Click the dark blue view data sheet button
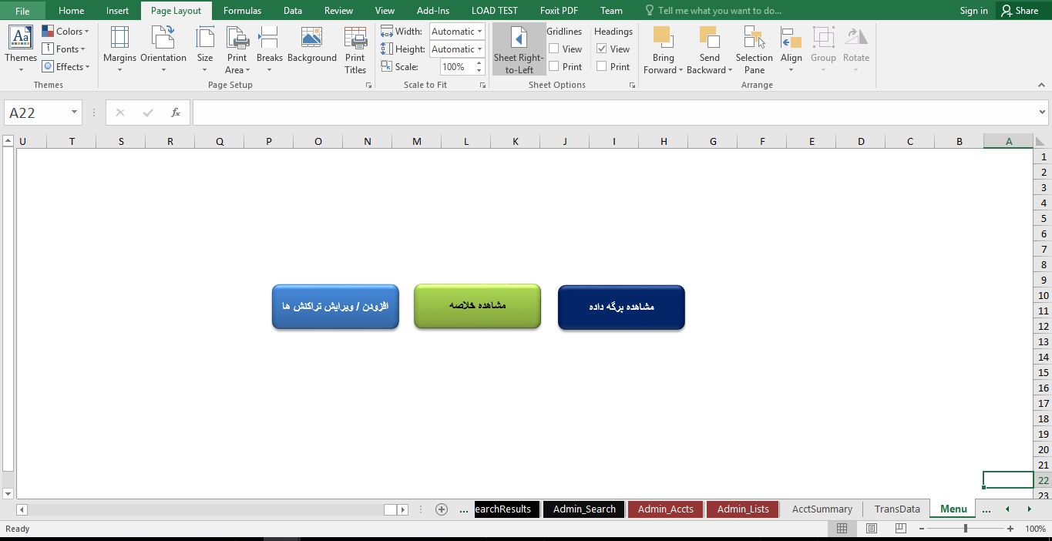Viewport: 1052px width, 541px height. [x=621, y=307]
